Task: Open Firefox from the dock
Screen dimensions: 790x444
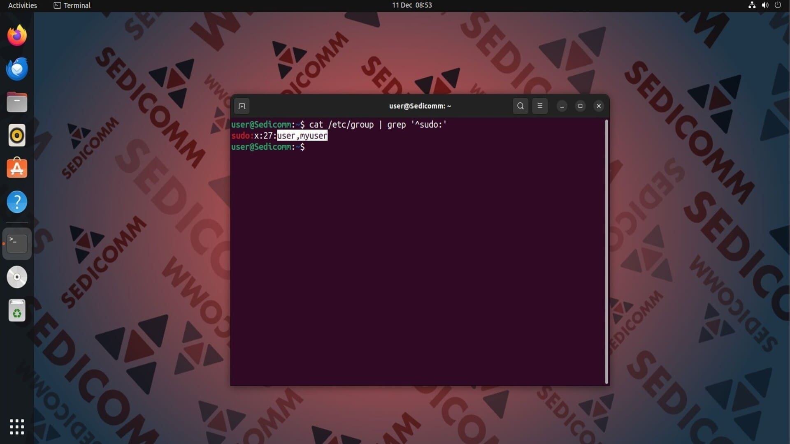Action: tap(17, 35)
